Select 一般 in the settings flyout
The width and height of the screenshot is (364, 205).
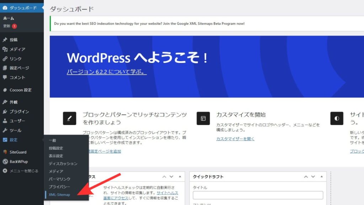click(53, 140)
